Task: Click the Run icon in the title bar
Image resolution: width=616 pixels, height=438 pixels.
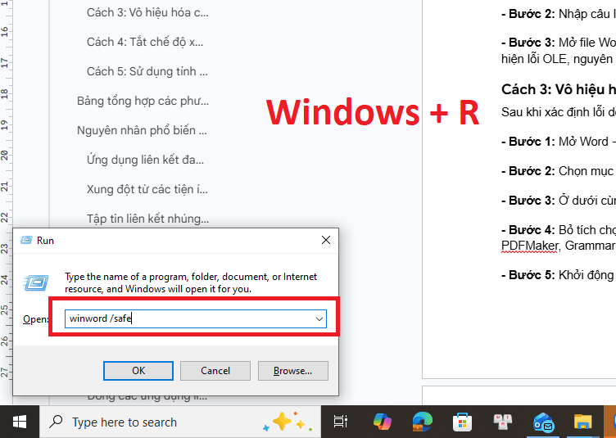Action: [x=26, y=240]
